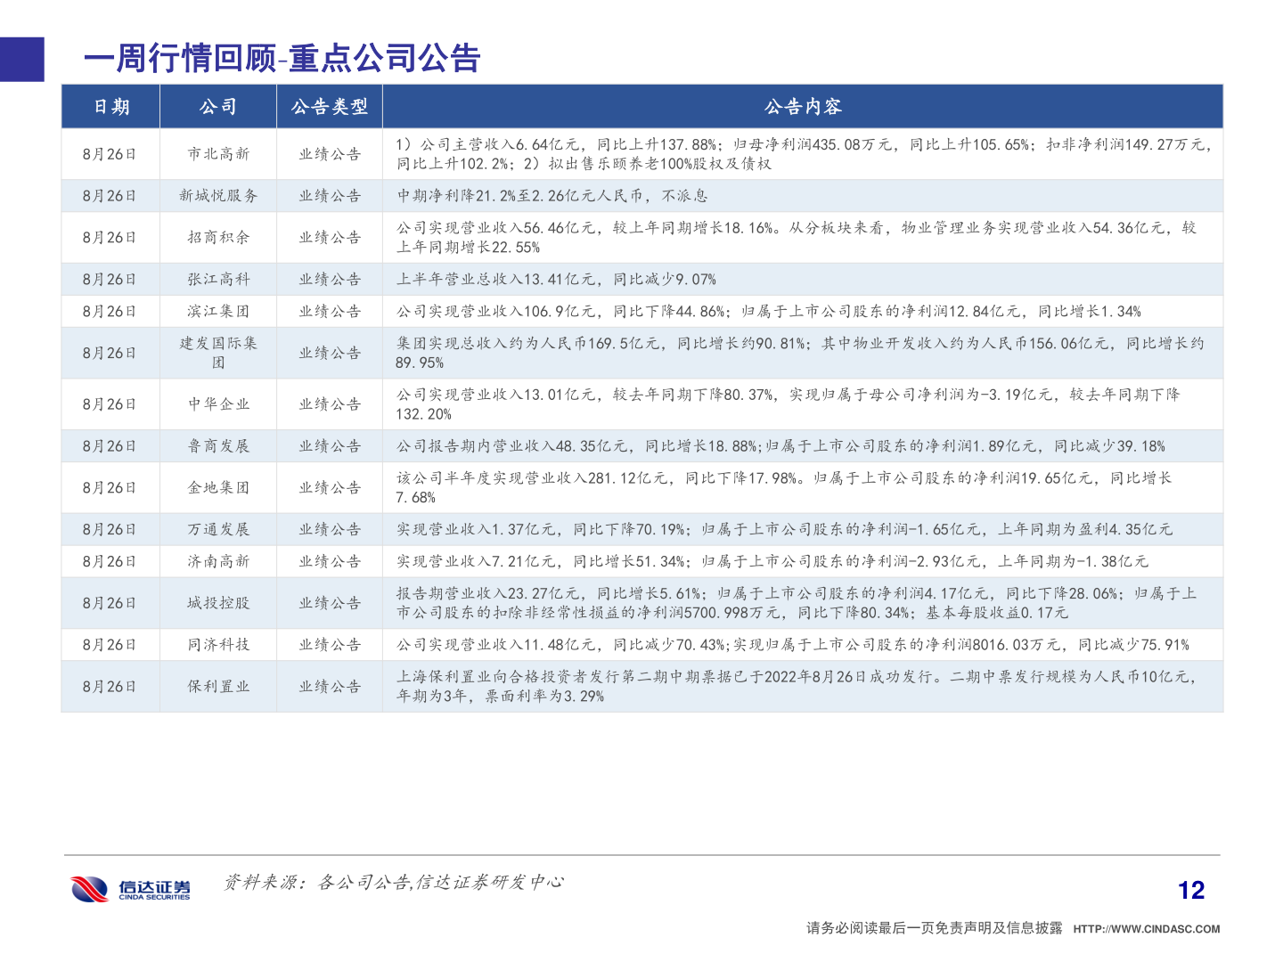Select the 建发国际集团 entry

(x=217, y=352)
